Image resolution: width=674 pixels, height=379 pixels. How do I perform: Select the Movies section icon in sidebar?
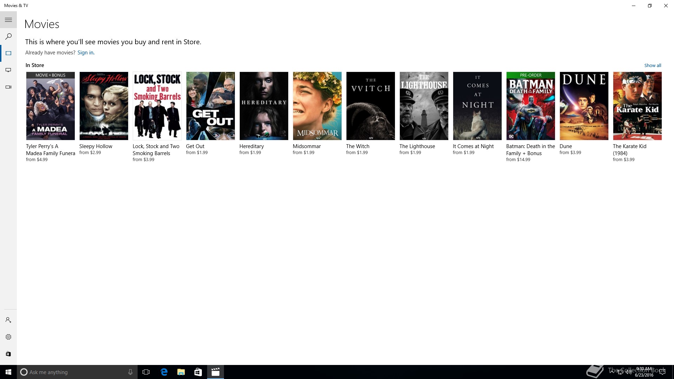tap(8, 53)
